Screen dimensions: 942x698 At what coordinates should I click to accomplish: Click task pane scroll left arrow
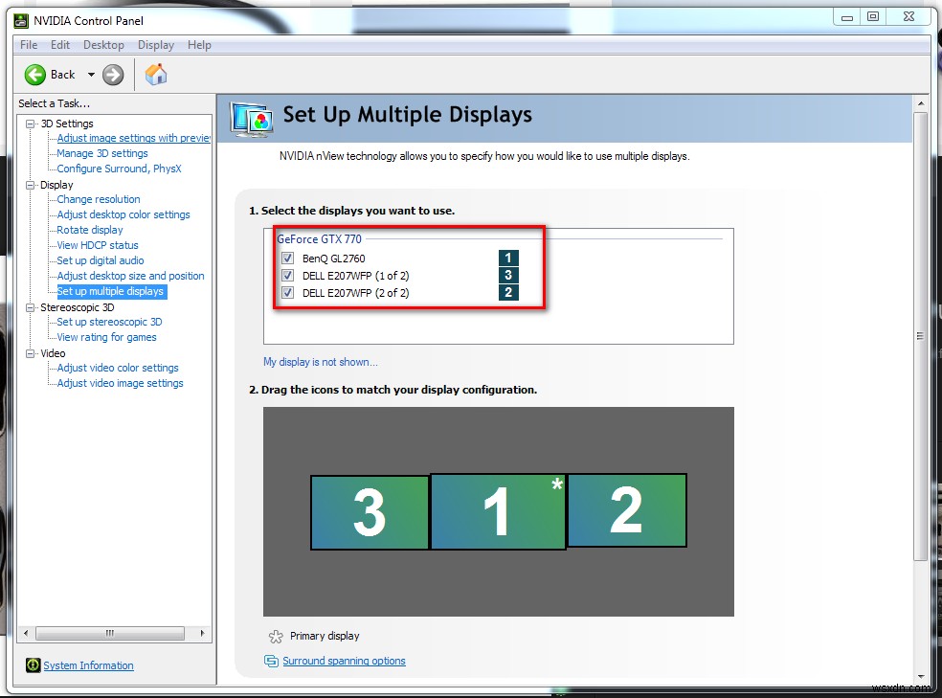coord(25,633)
